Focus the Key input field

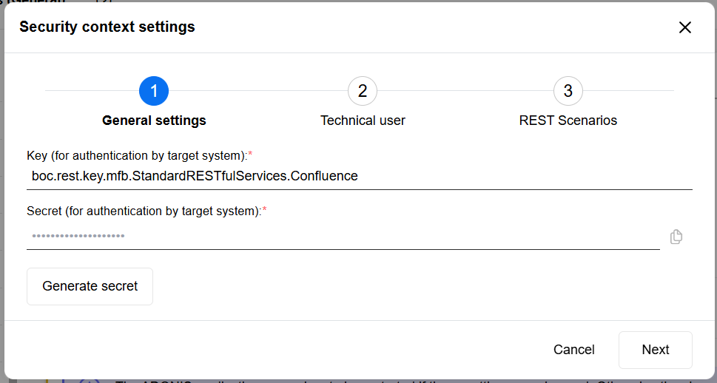359,176
